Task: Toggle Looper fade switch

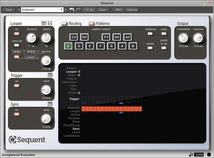Action: [x=17, y=57]
